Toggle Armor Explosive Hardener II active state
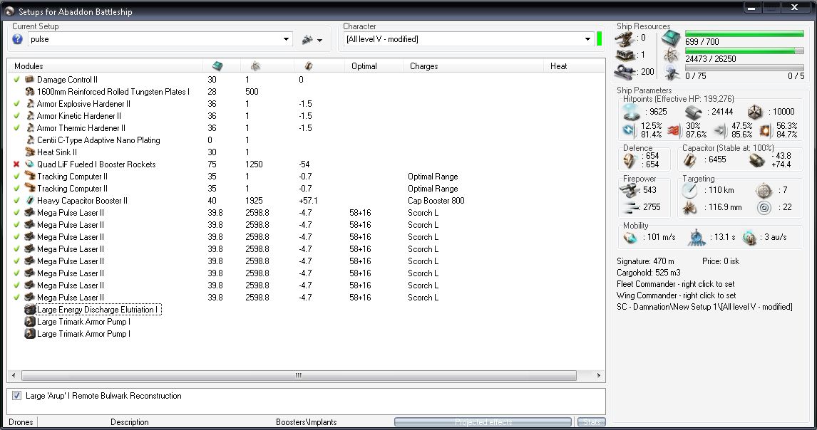 pos(16,104)
